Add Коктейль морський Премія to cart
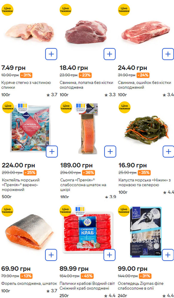This screenshot has height=298, width=174. [52, 151]
